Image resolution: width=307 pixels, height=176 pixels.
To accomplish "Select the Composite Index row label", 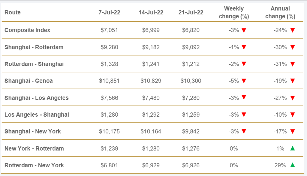I will click(x=27, y=30).
